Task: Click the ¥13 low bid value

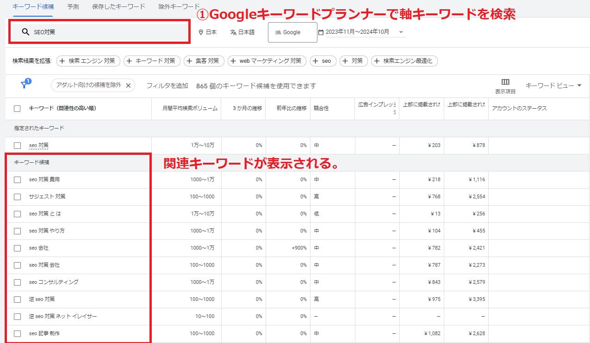Action: click(435, 214)
